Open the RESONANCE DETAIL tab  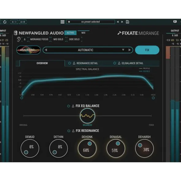(x=87, y=63)
